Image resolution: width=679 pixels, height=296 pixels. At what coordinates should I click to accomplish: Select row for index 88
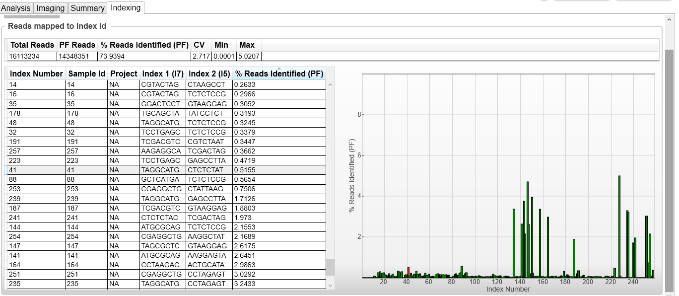[166, 179]
